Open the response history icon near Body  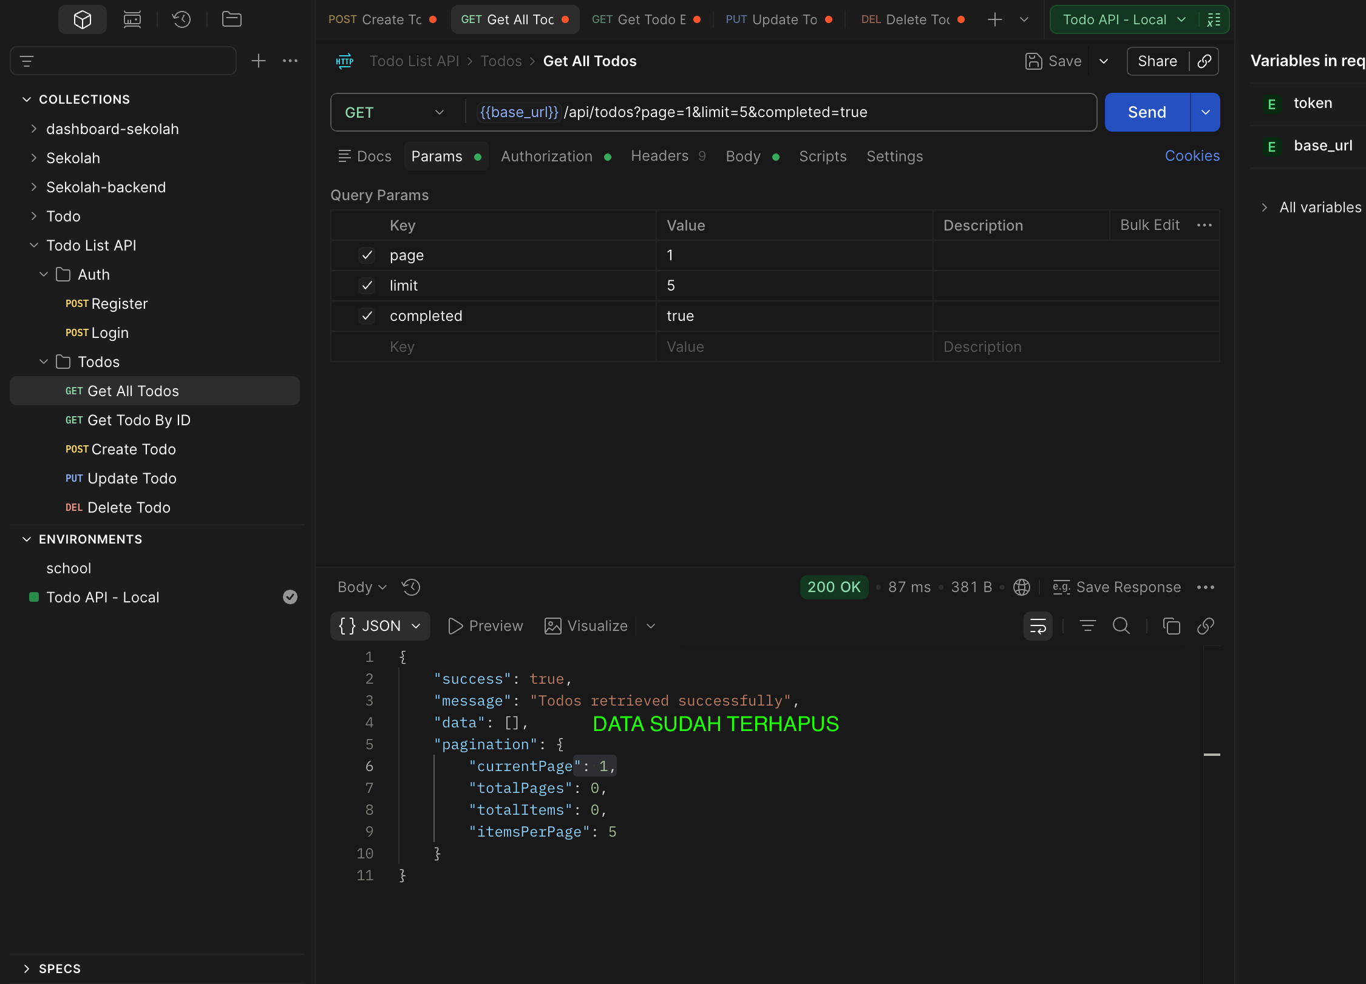[x=411, y=587]
